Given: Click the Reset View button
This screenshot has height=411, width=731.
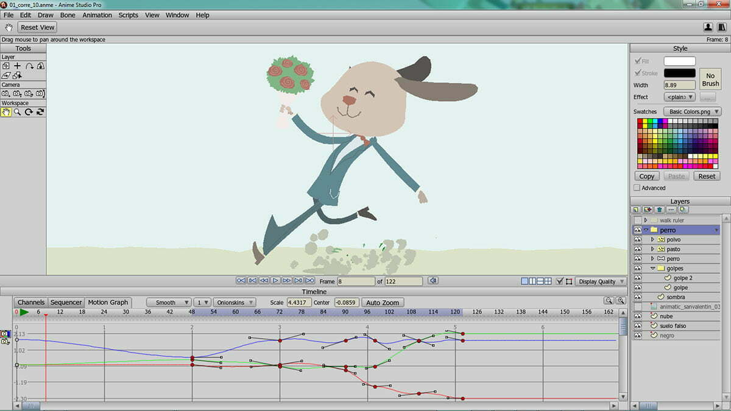Looking at the screenshot, I should [x=38, y=27].
